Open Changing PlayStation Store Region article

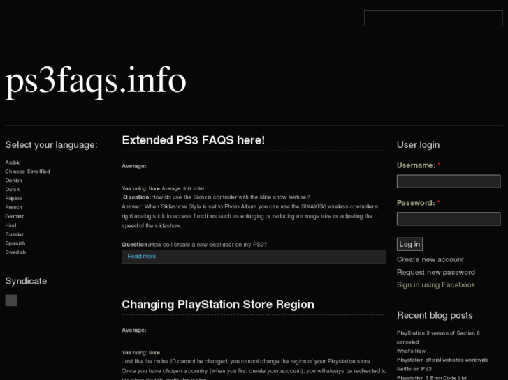click(218, 304)
